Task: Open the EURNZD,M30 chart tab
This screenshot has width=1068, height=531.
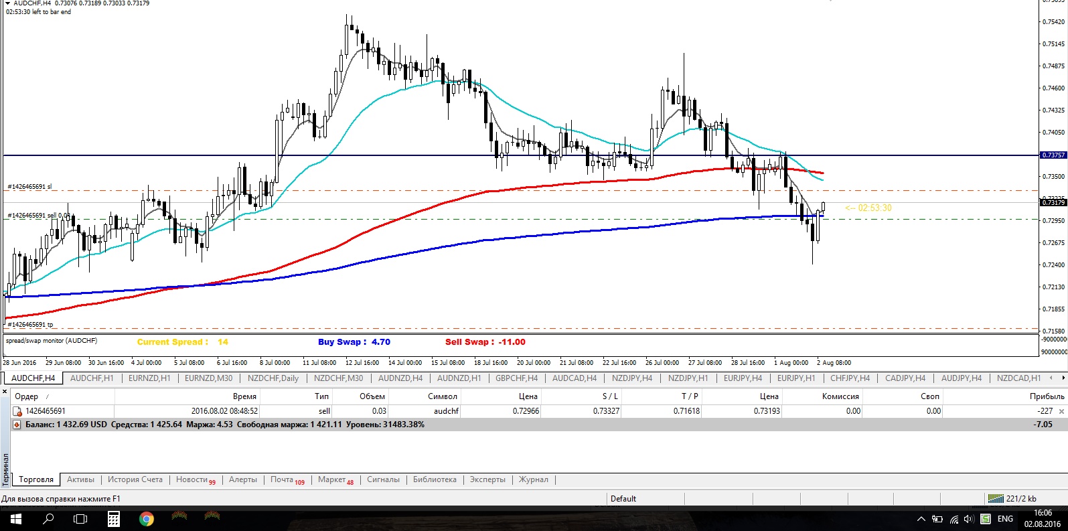Action: (x=209, y=378)
